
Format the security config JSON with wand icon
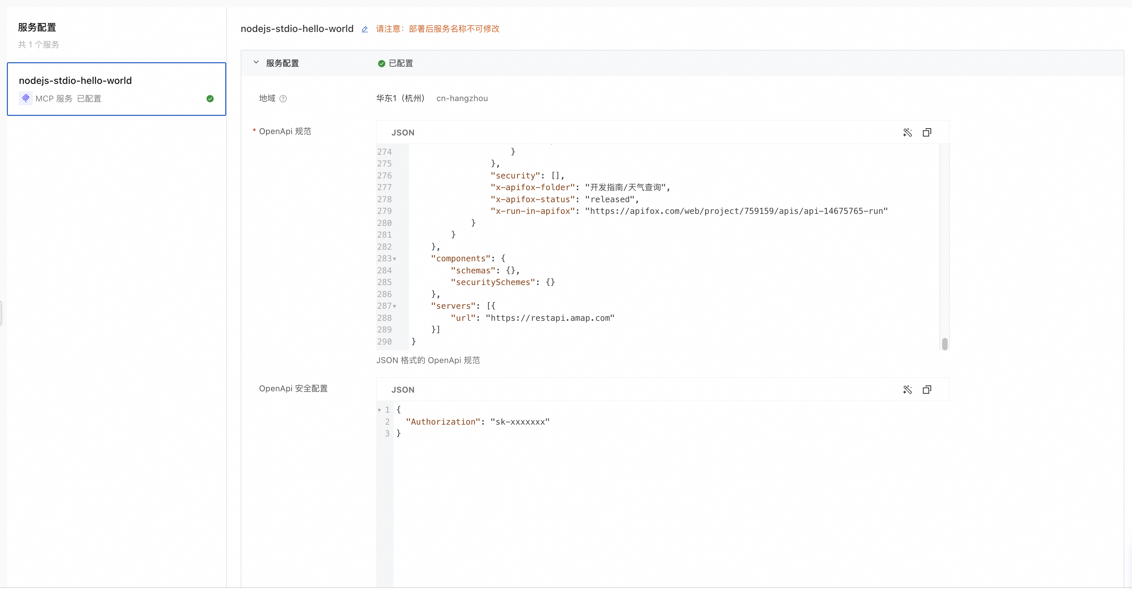pos(907,390)
